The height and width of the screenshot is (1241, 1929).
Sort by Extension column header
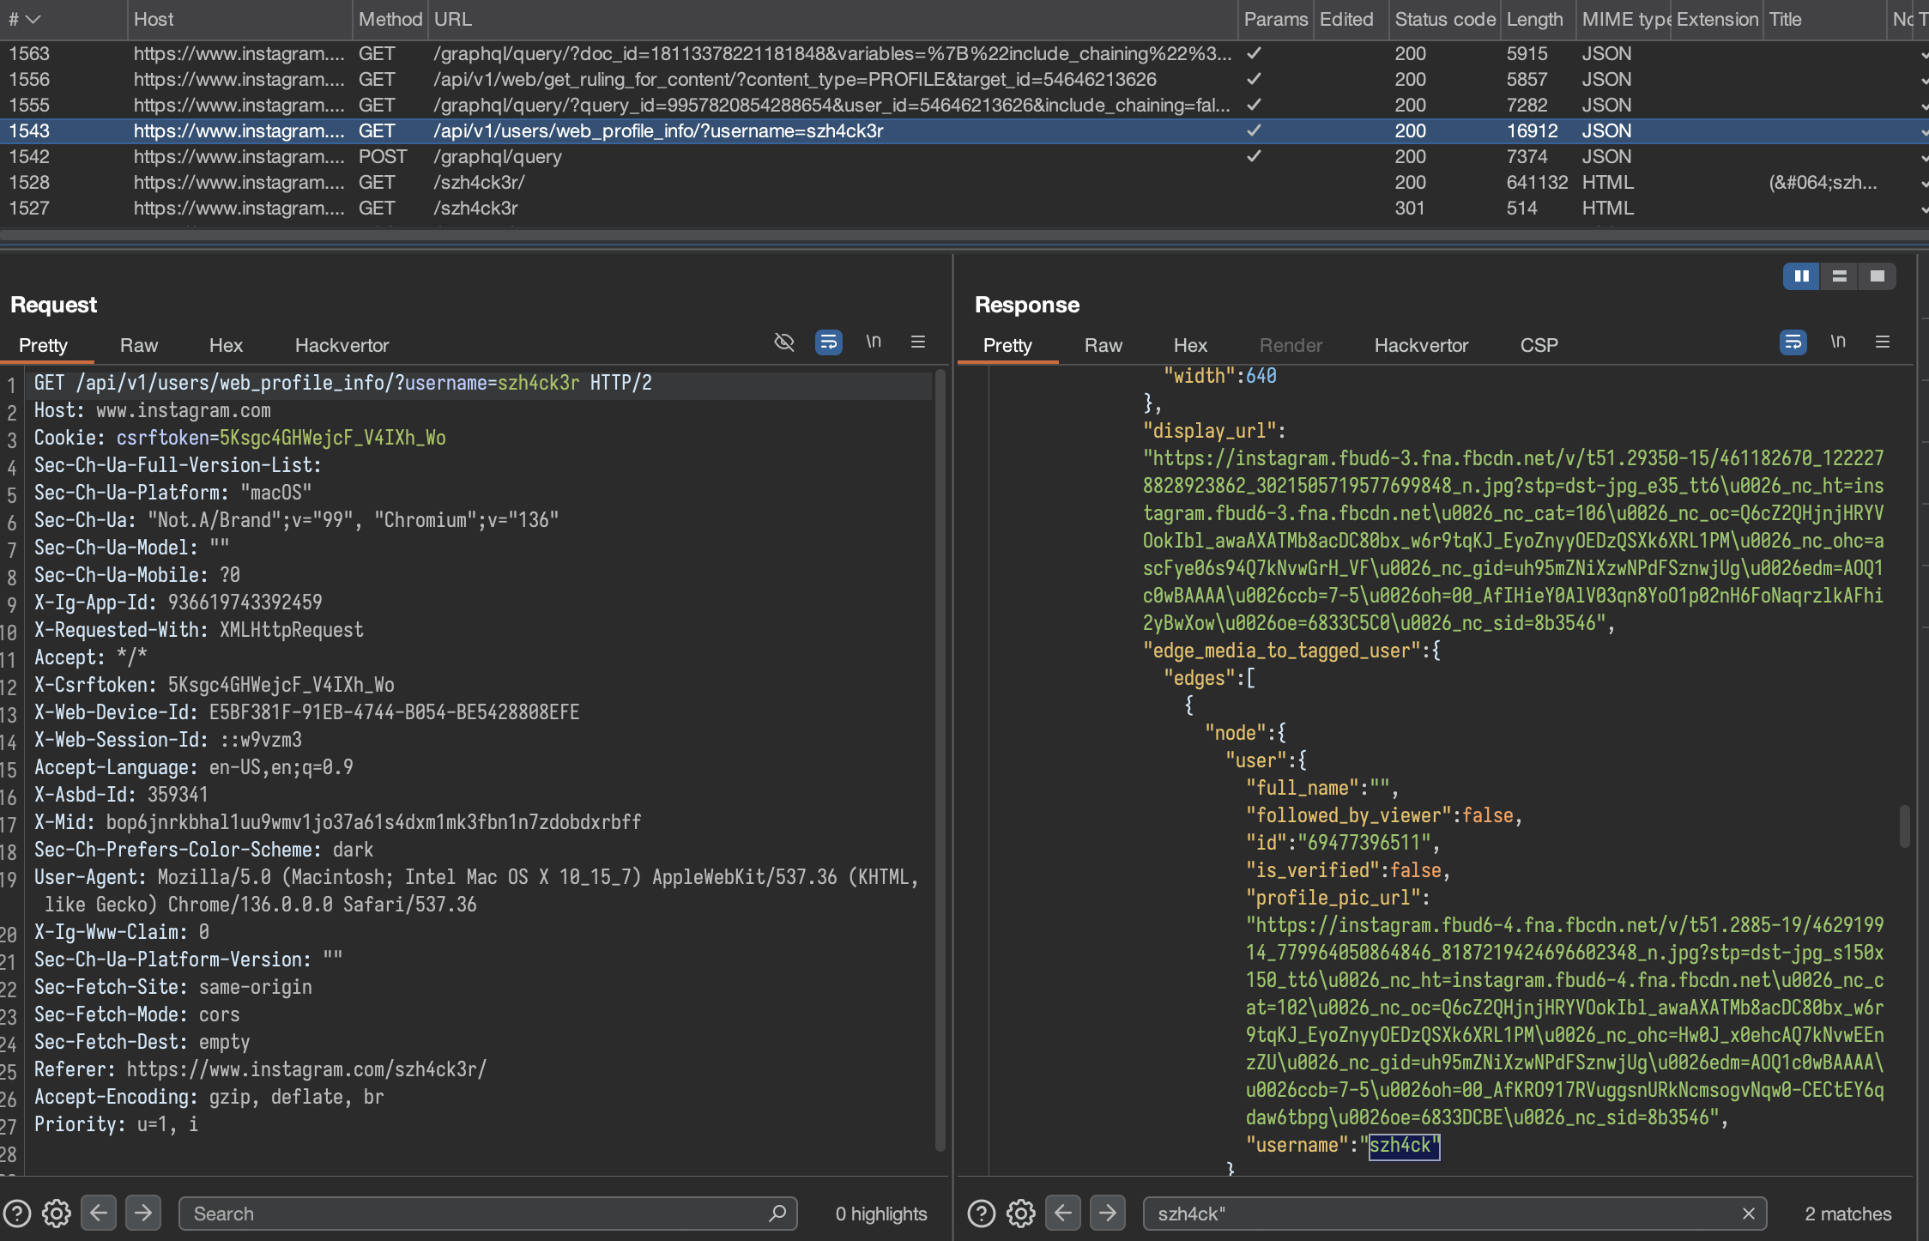(1718, 19)
